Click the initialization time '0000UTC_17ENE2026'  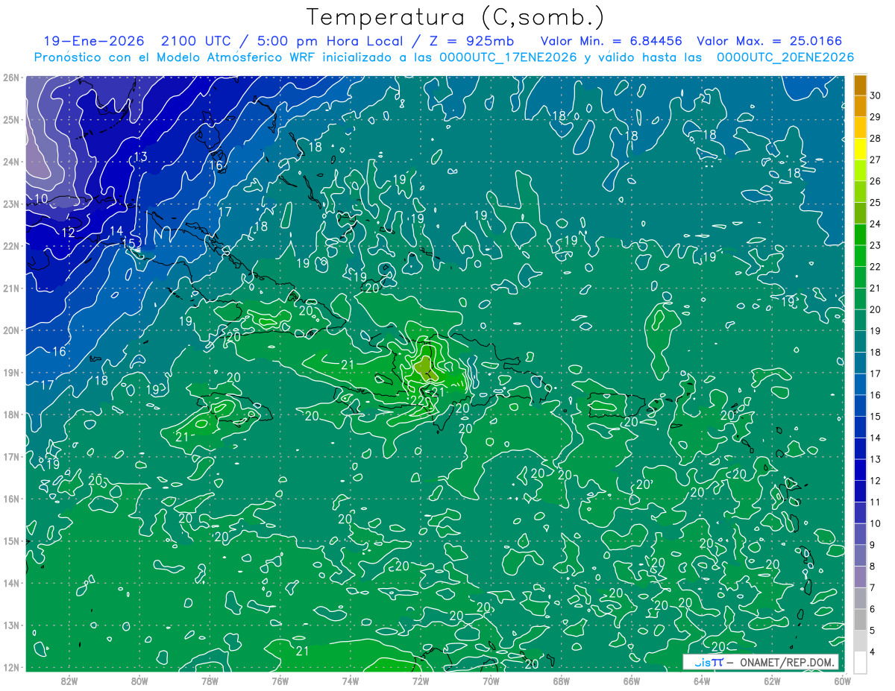click(x=508, y=57)
